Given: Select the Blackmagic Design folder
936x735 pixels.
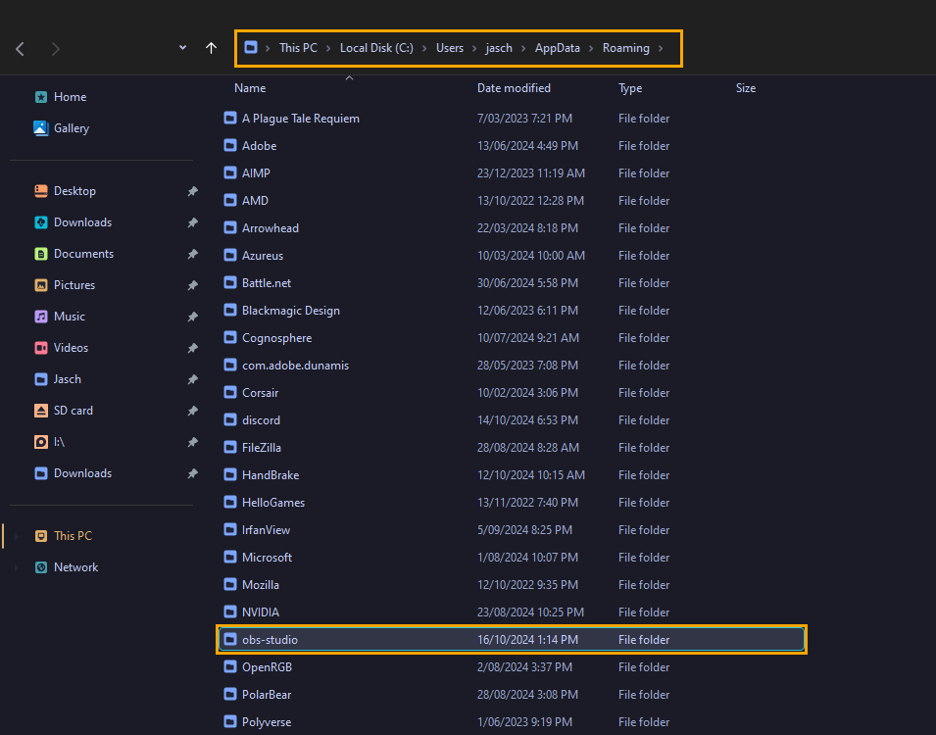Looking at the screenshot, I should (512, 311).
